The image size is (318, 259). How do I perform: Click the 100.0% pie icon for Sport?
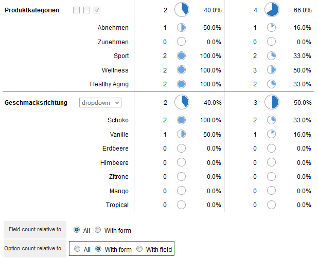[181, 55]
